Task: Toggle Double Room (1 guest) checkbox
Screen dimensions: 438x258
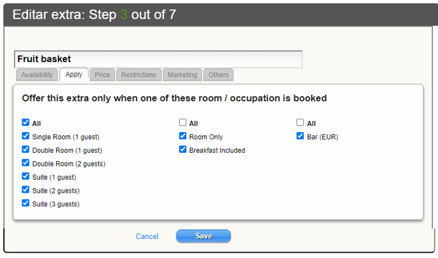Action: pyautogui.click(x=25, y=149)
